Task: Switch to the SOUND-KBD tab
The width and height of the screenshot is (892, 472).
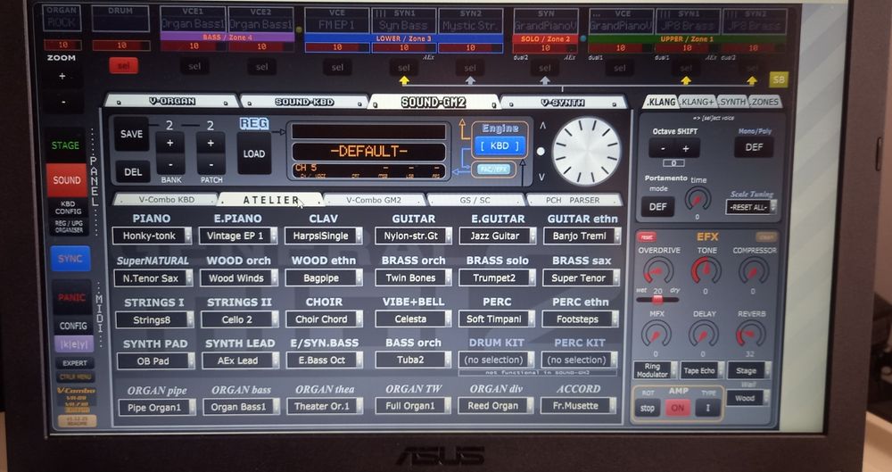Action: (x=304, y=102)
